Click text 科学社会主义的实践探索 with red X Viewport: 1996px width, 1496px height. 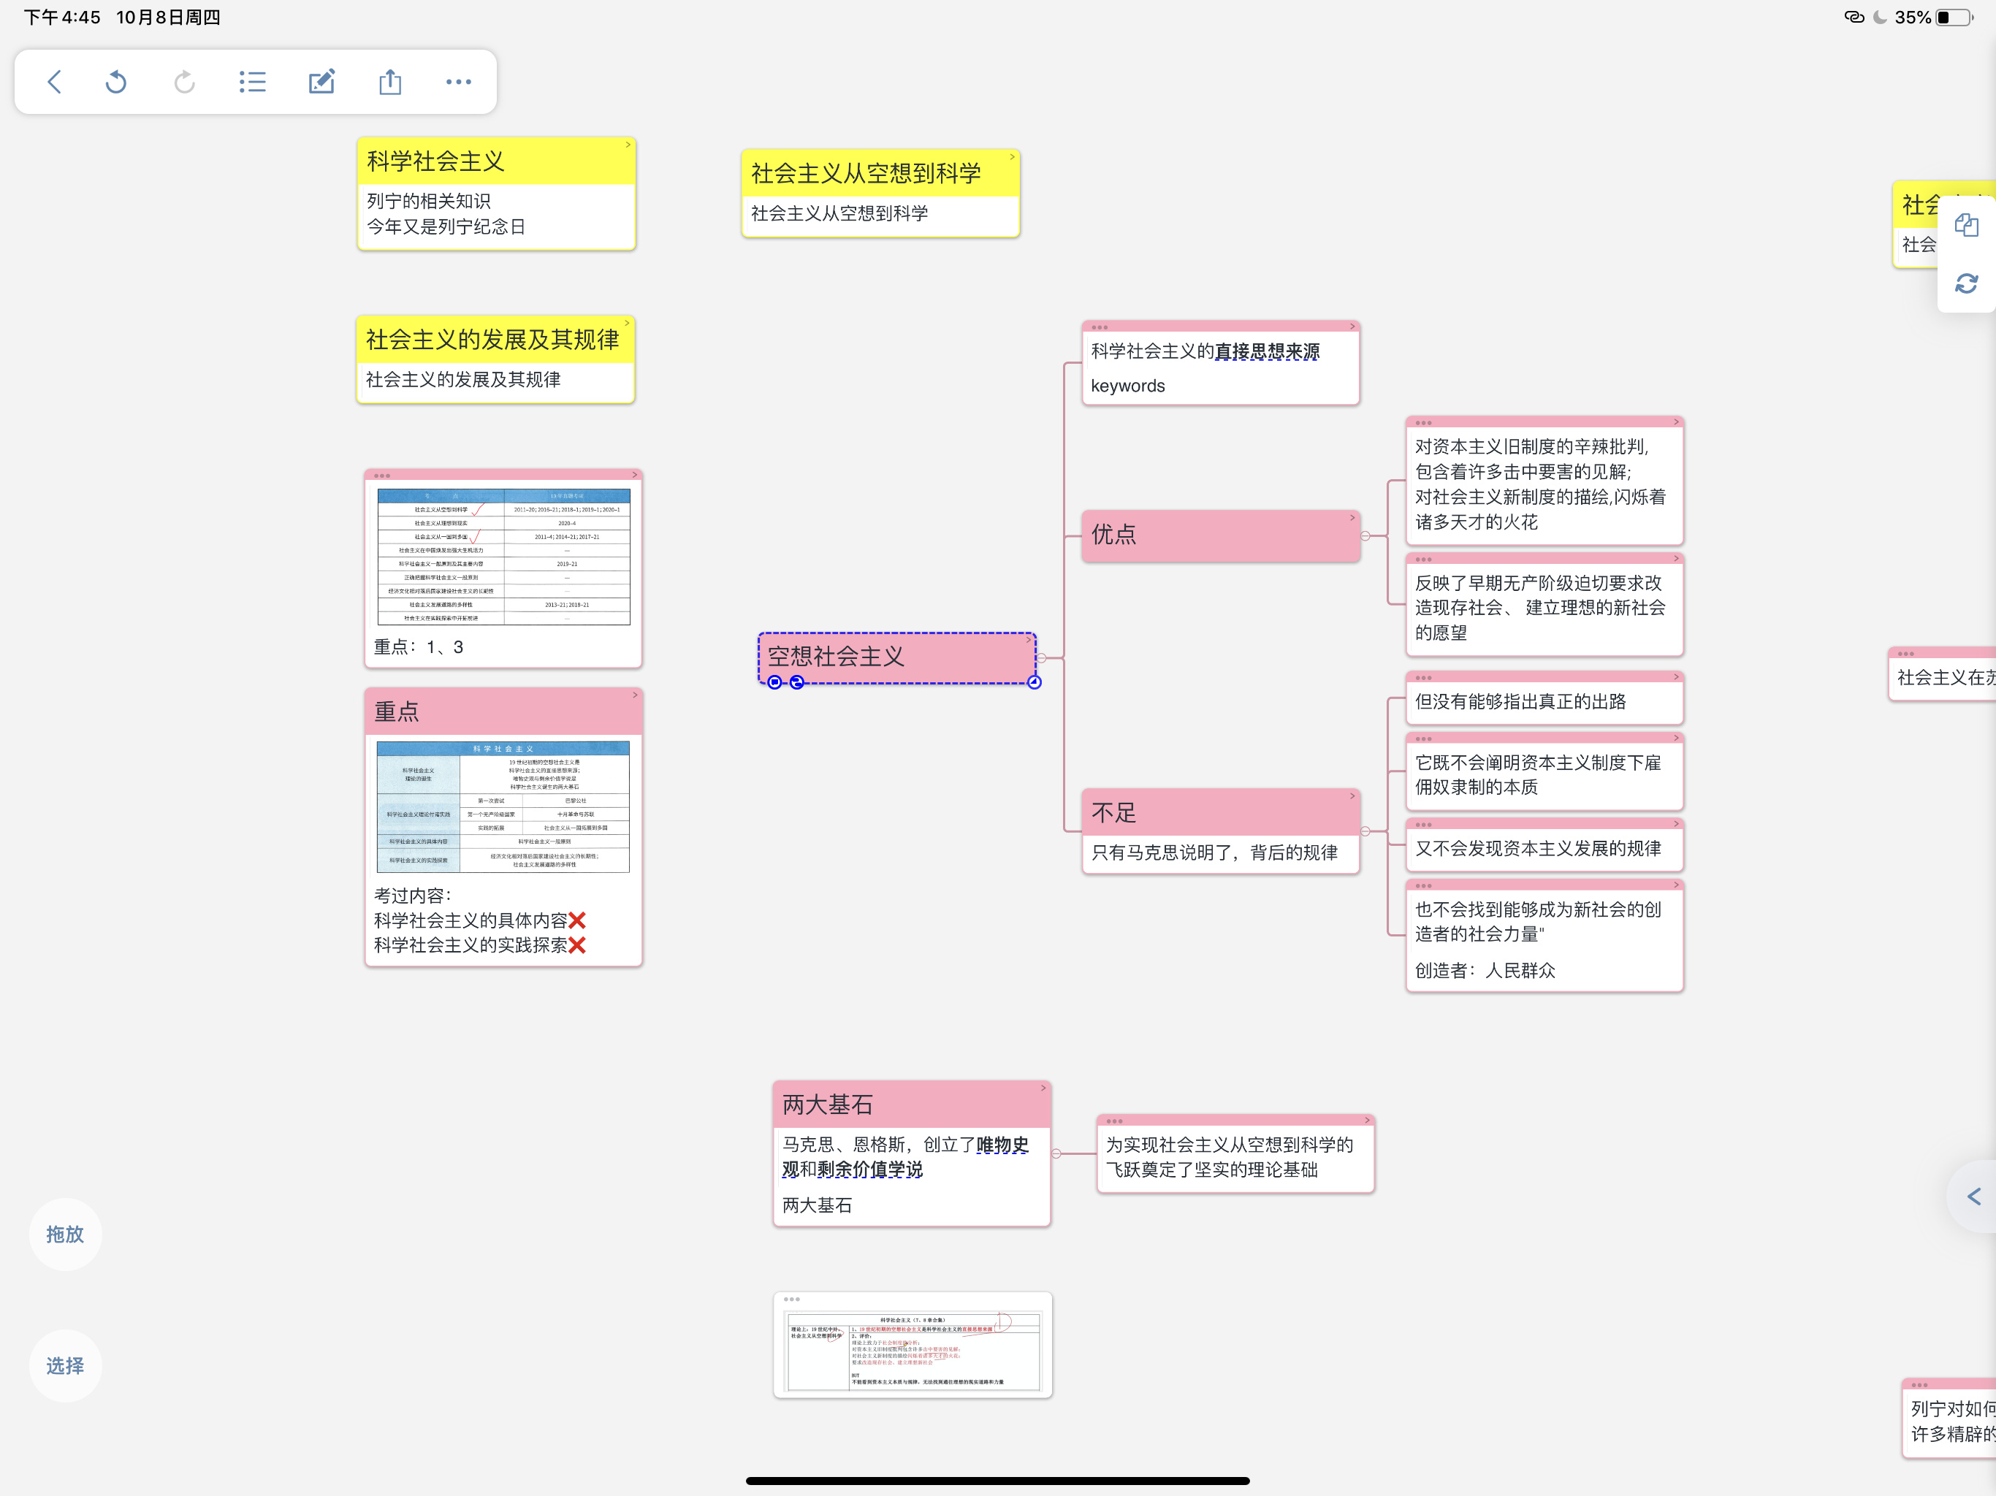point(481,944)
